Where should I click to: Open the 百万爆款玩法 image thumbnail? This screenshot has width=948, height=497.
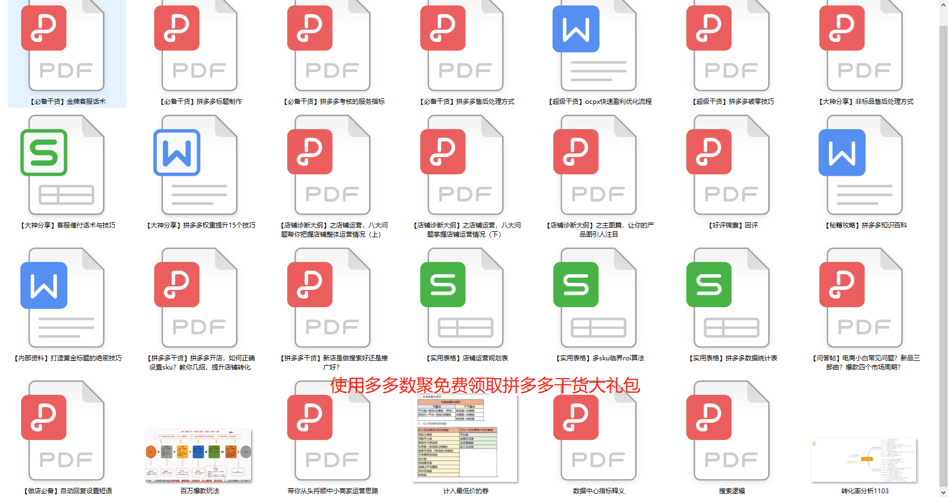pos(199,456)
